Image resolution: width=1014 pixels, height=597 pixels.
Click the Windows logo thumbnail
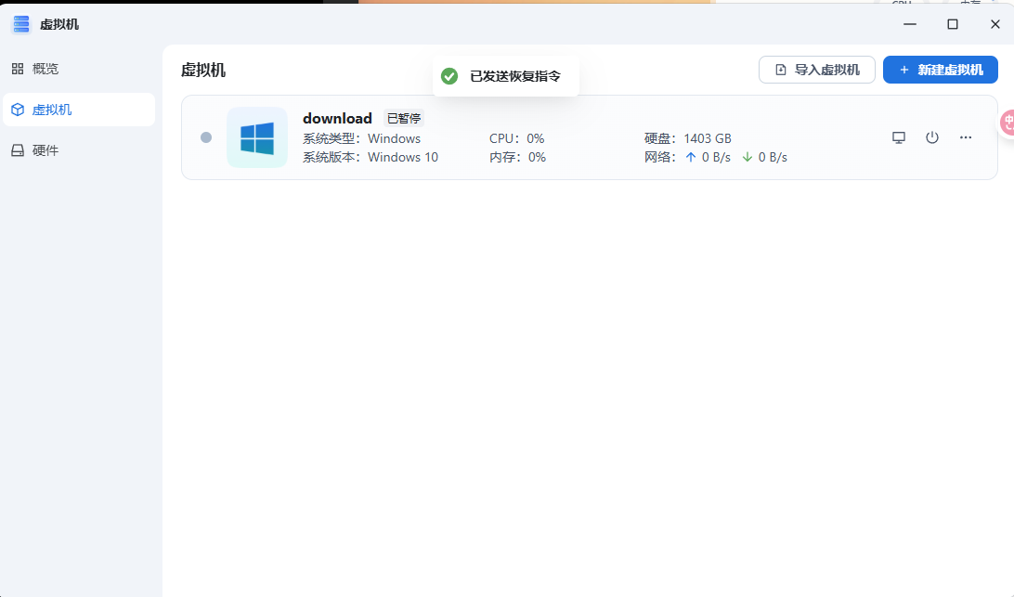click(x=257, y=137)
